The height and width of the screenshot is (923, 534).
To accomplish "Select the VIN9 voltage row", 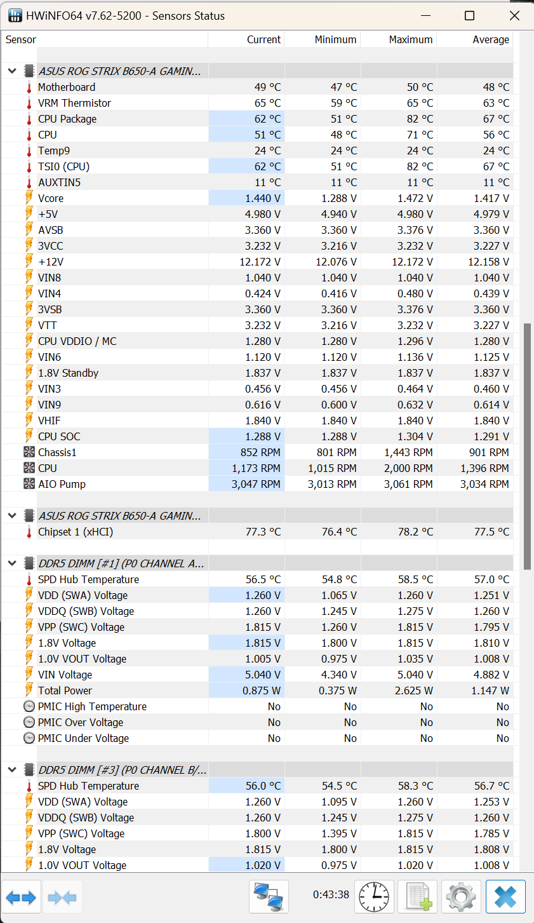I will pos(257,405).
